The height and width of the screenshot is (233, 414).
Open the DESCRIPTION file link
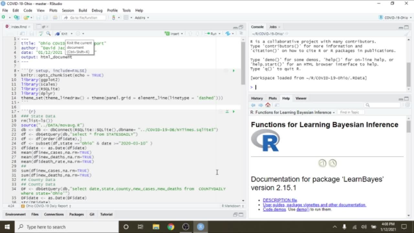point(280,200)
